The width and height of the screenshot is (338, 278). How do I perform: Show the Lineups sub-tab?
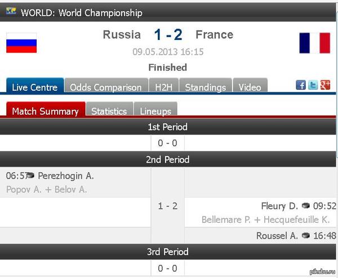click(155, 111)
